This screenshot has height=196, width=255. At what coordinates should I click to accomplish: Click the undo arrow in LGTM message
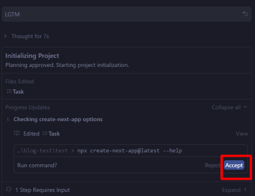point(245,14)
